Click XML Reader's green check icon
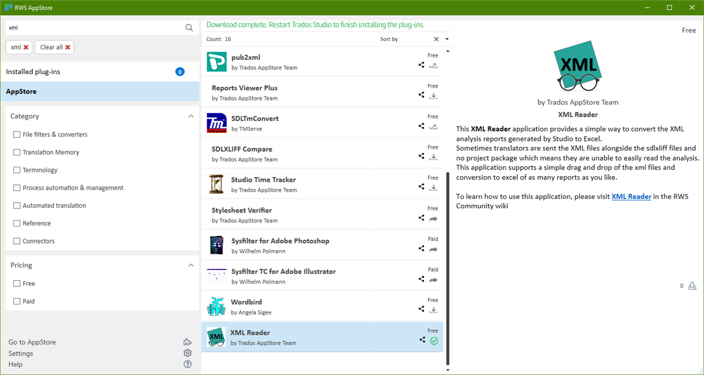 [434, 340]
